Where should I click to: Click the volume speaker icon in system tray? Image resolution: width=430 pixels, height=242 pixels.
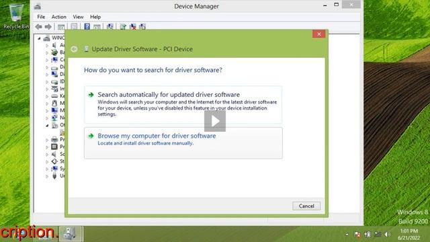pyautogui.click(x=388, y=235)
